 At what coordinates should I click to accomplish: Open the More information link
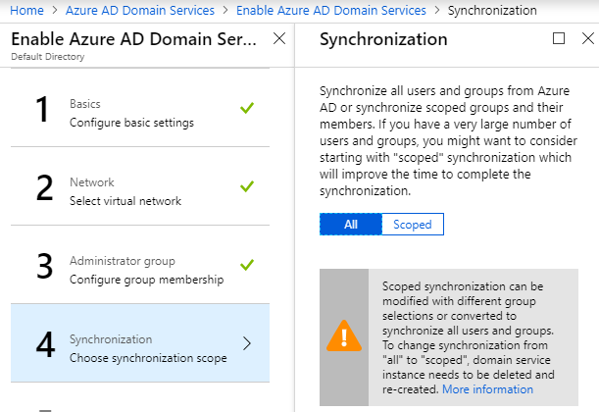point(487,389)
